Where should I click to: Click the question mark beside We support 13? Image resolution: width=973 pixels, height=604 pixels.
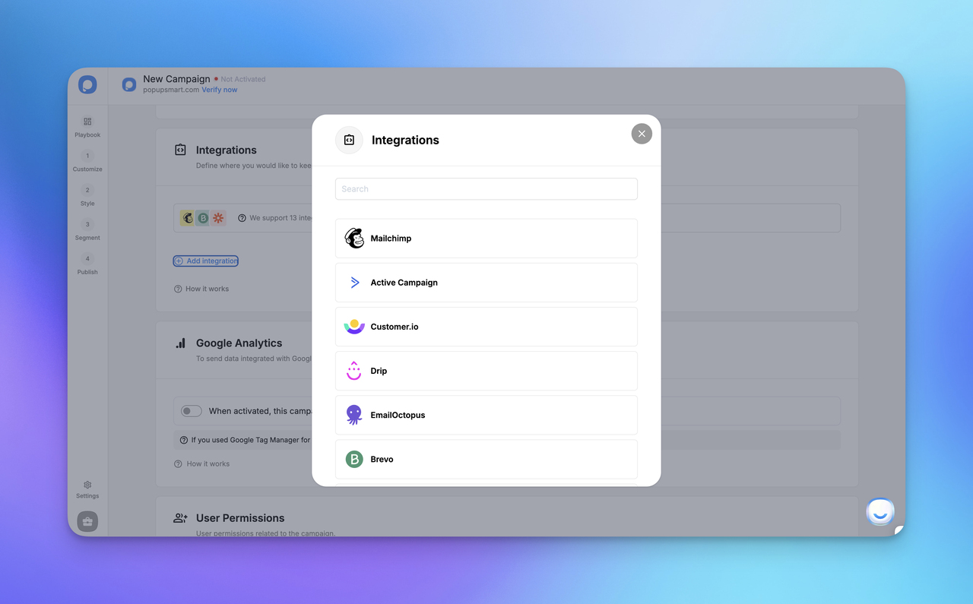(242, 218)
